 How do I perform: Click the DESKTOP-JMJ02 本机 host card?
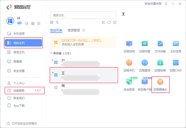[83, 42]
